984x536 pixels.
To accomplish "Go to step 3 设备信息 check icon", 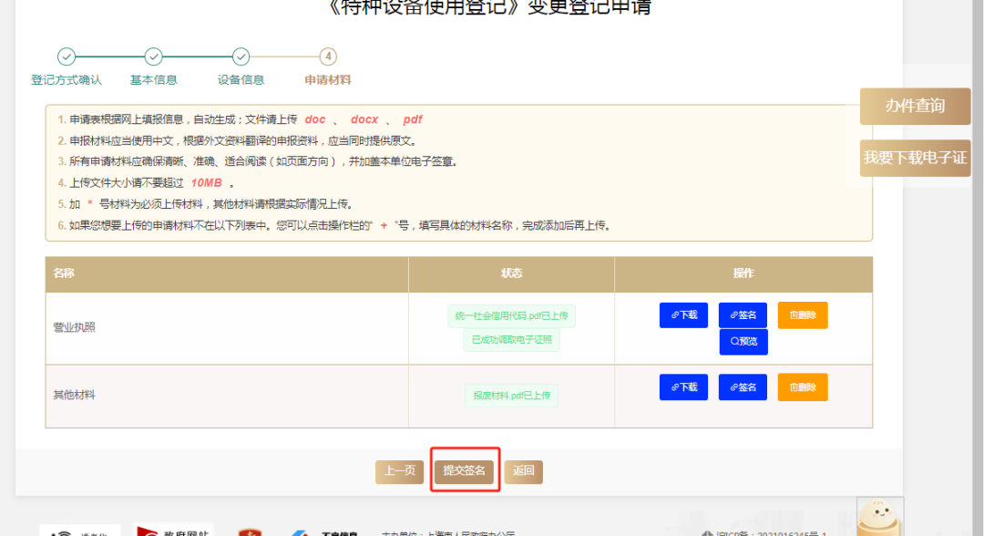I will pyautogui.click(x=241, y=57).
